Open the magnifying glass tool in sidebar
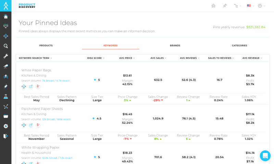Screen dimensions: 274x164 pos(6,46)
